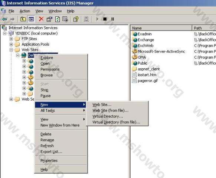The image size is (216, 178).
Task: Choose Explore from the context menu
Action: pyautogui.click(x=60, y=58)
